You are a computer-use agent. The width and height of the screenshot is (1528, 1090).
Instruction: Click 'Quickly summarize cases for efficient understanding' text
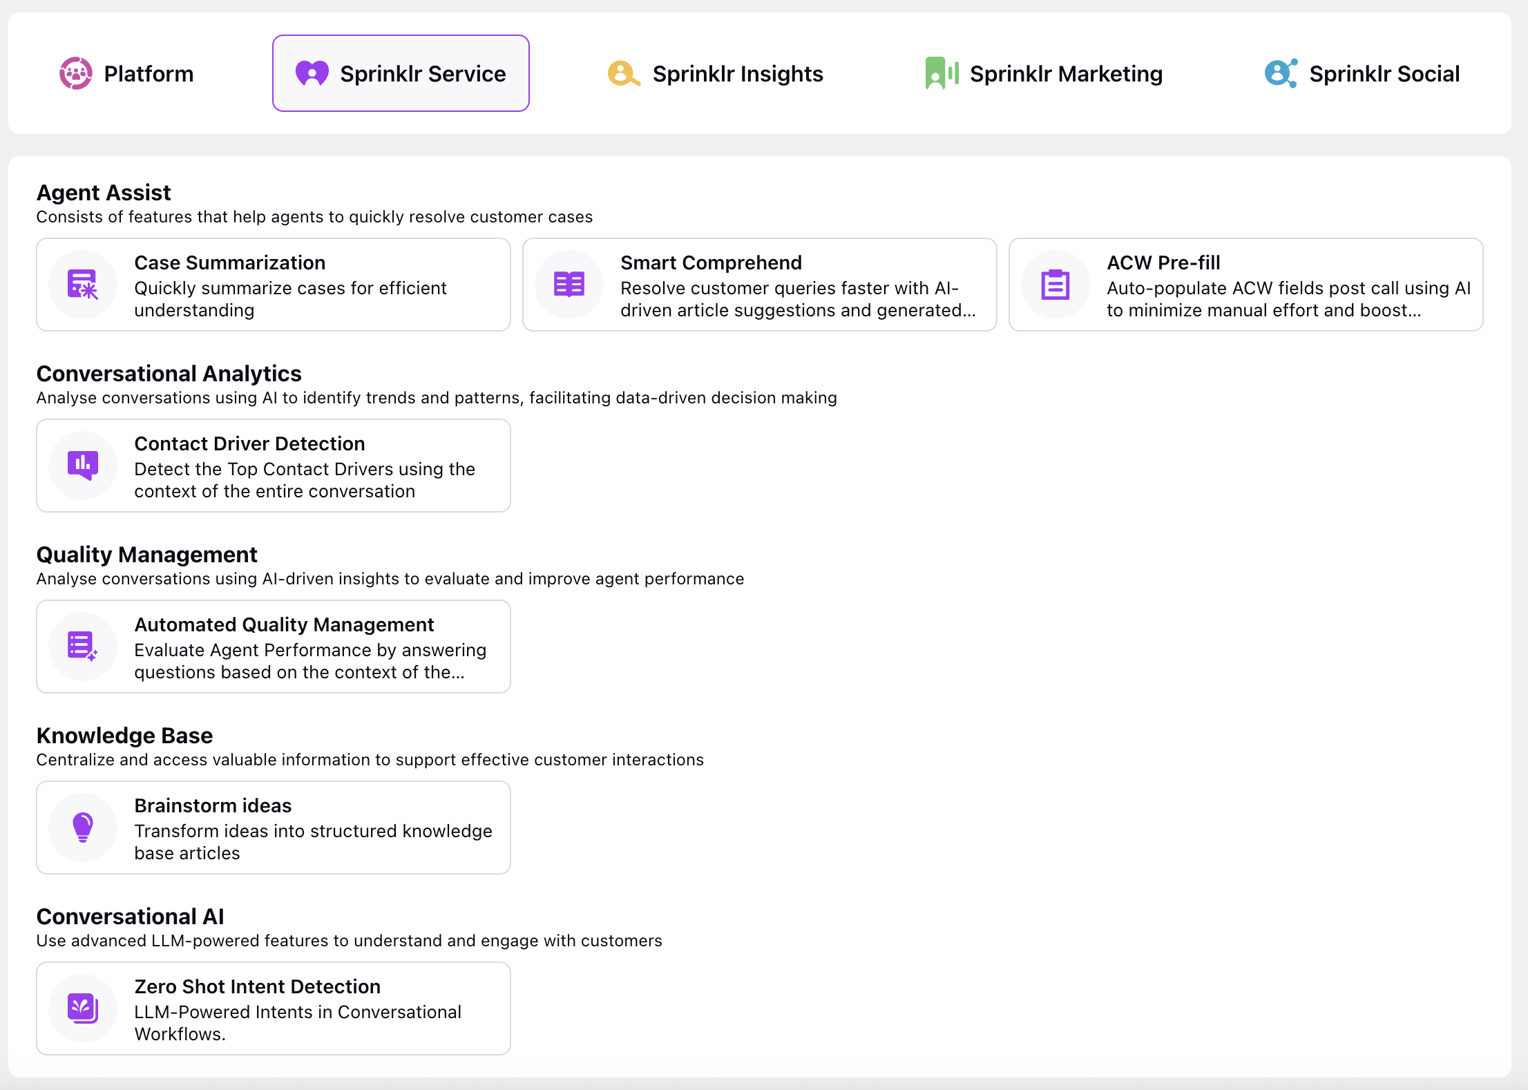pos(290,299)
